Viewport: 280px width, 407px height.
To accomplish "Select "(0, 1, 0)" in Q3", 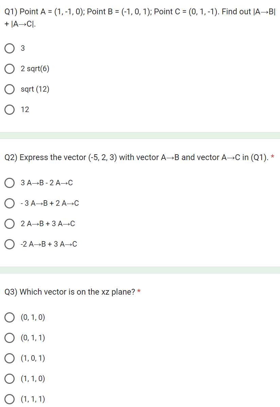I will pos(10,317).
